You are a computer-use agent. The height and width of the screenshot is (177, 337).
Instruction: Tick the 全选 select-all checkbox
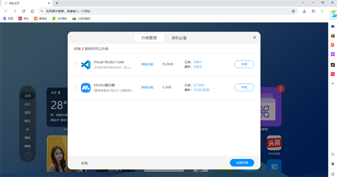[x=76, y=163]
